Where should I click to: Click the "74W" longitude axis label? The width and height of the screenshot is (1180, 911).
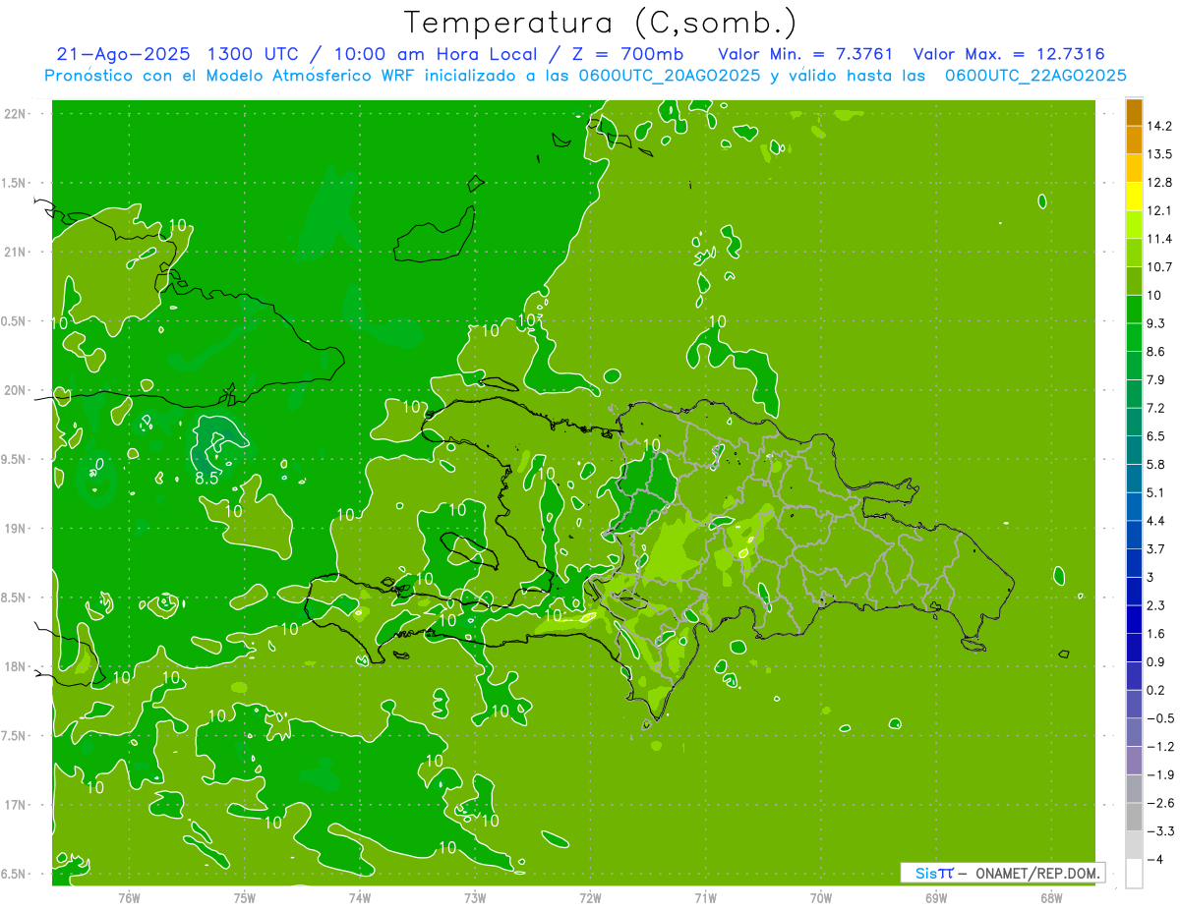pos(359,897)
